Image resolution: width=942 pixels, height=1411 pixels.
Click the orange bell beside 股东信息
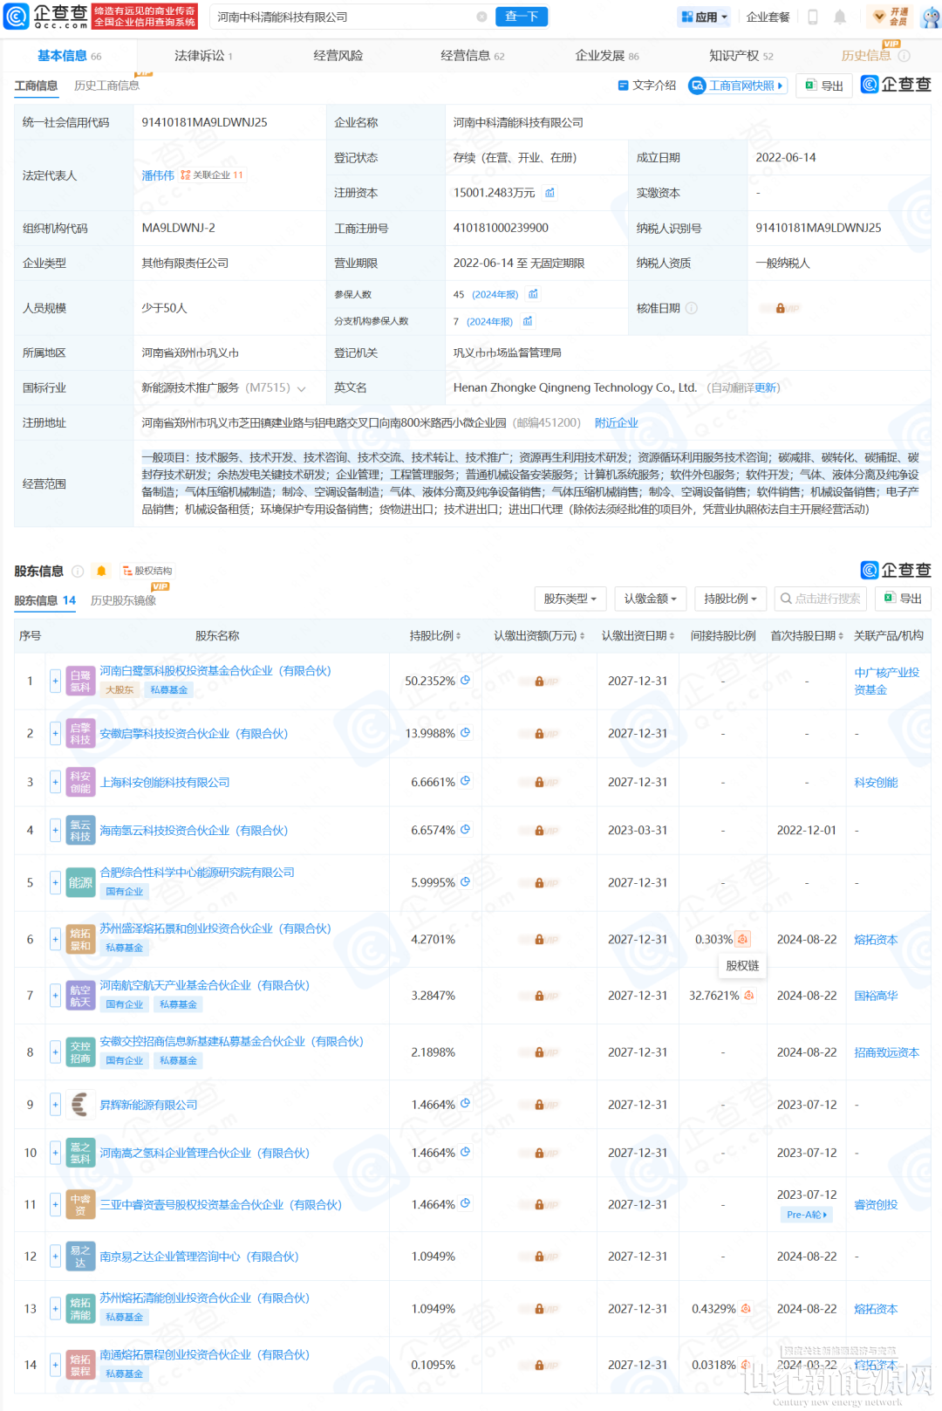(x=101, y=571)
